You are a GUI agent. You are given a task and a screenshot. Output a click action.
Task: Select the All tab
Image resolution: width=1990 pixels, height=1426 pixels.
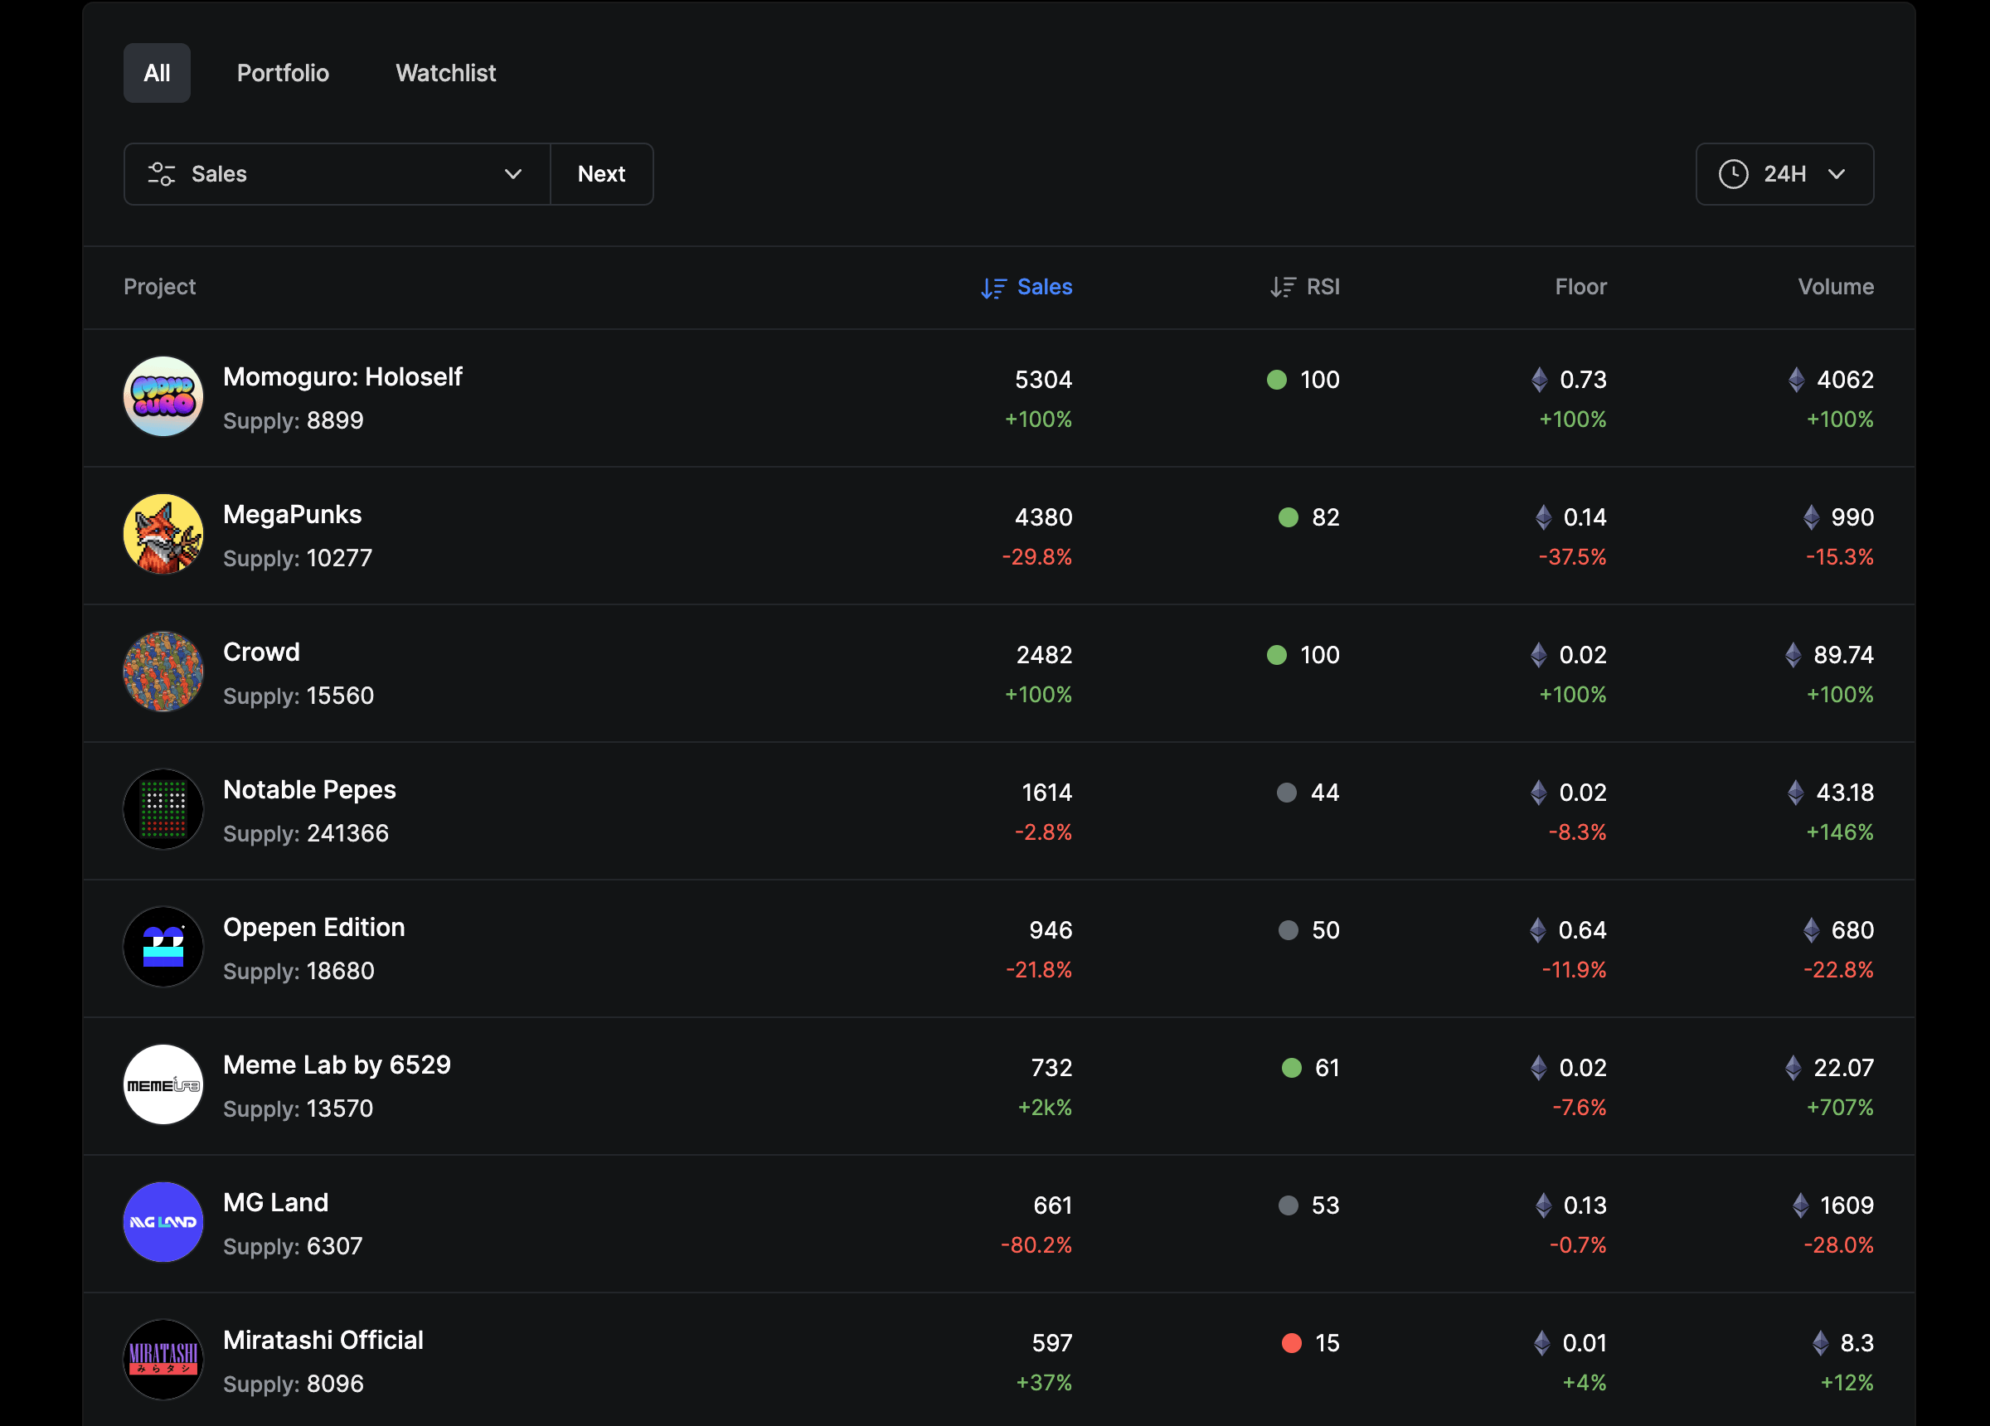pos(157,73)
